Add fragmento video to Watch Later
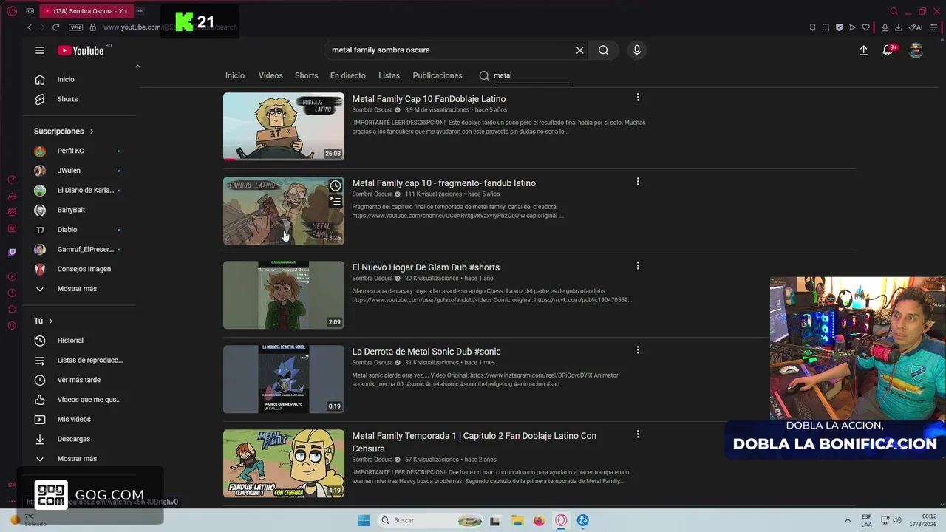Viewport: 946px width, 532px height. (x=336, y=185)
